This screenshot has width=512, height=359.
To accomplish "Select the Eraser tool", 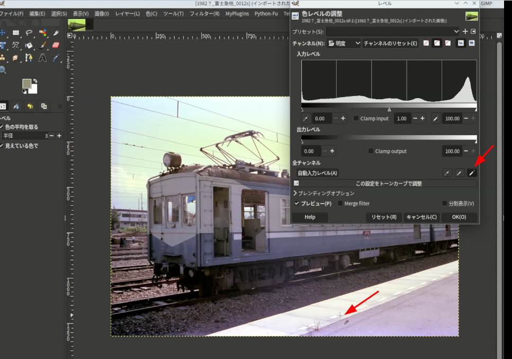I will click(x=56, y=45).
